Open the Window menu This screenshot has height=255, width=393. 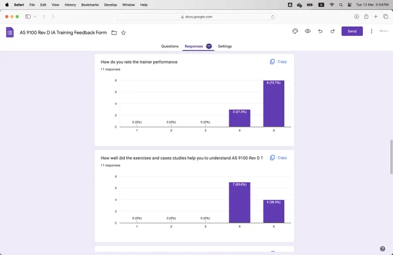coord(128,5)
